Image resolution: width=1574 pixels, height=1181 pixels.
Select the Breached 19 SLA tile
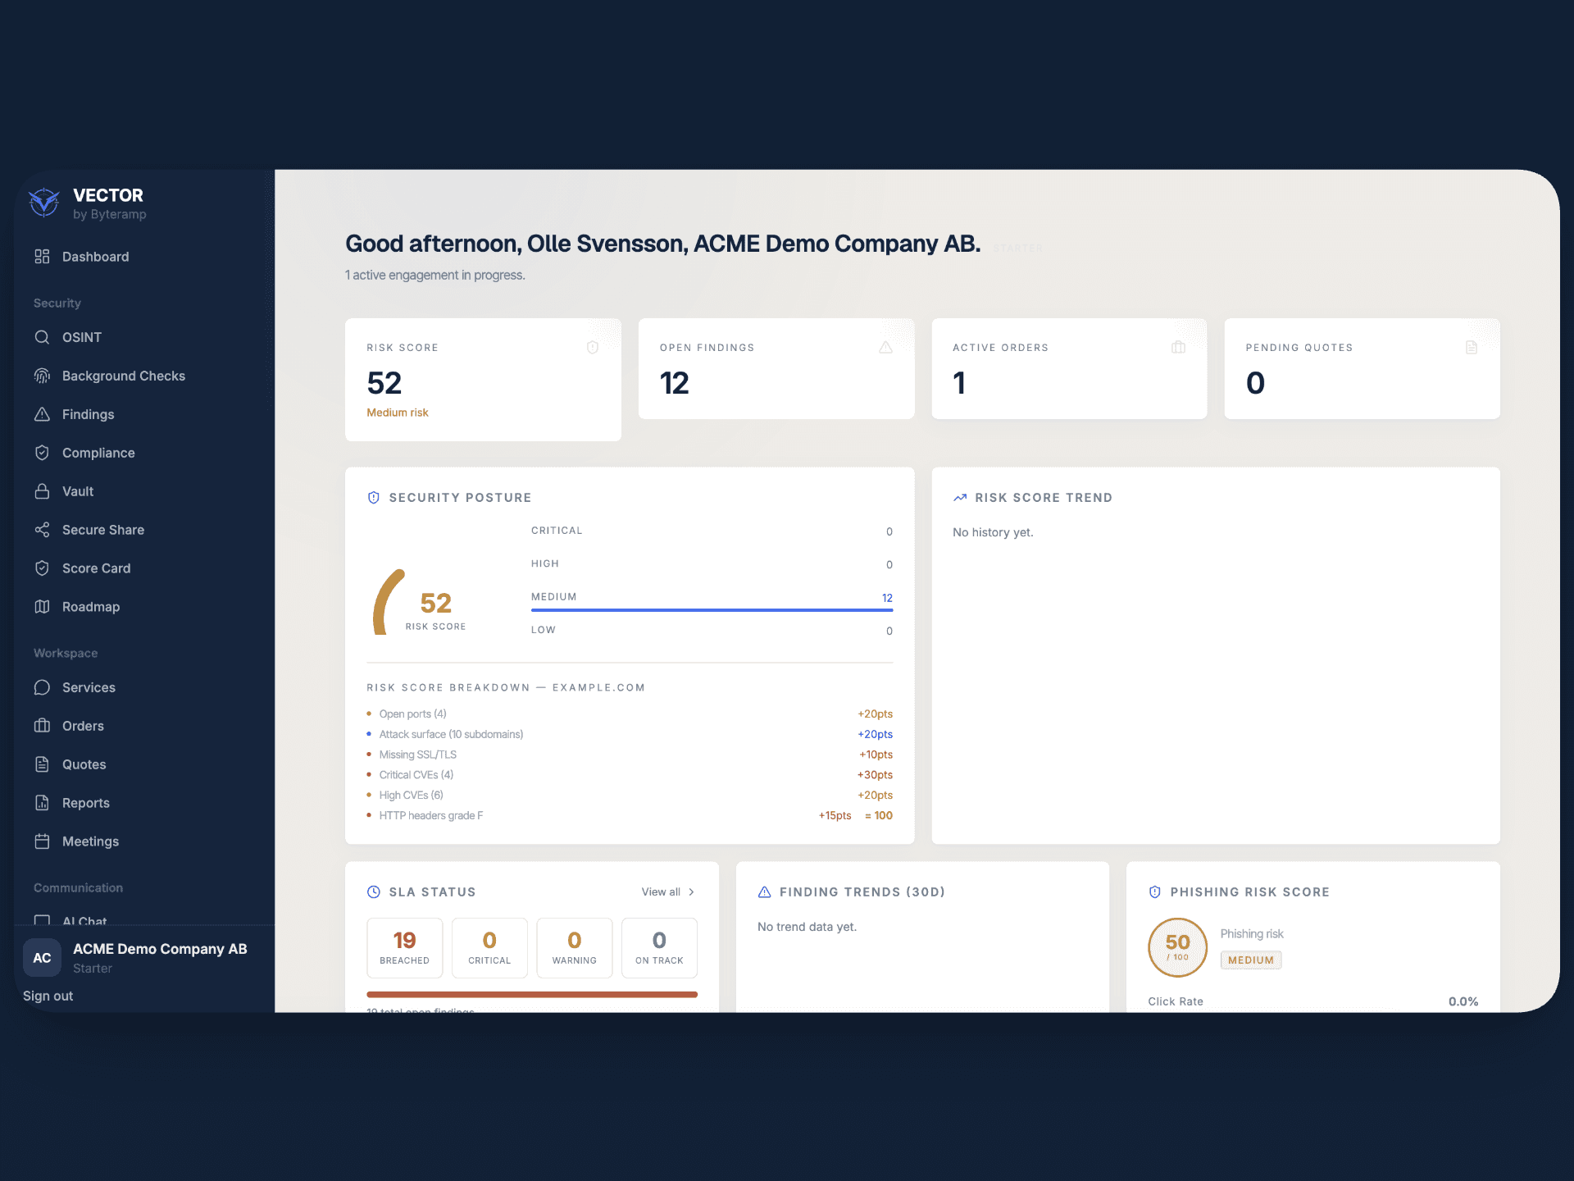pyautogui.click(x=405, y=948)
